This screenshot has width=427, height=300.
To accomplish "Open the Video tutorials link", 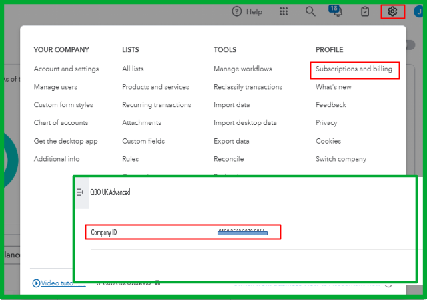I will (63, 283).
